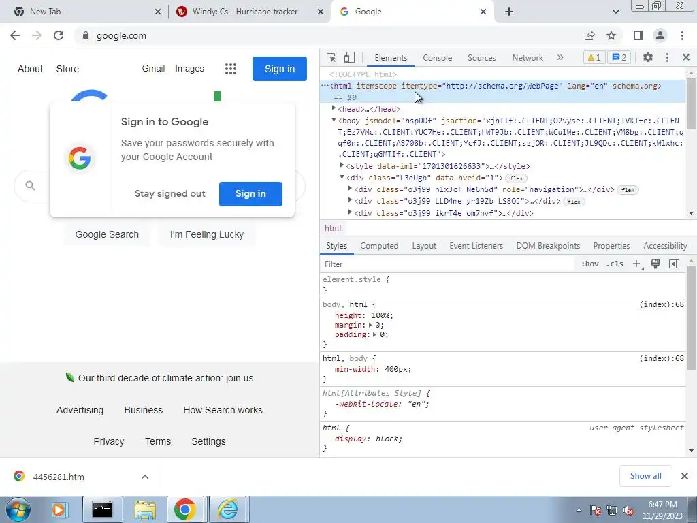The width and height of the screenshot is (697, 523).
Task: Open the Google apps grid icon
Action: [x=230, y=69]
